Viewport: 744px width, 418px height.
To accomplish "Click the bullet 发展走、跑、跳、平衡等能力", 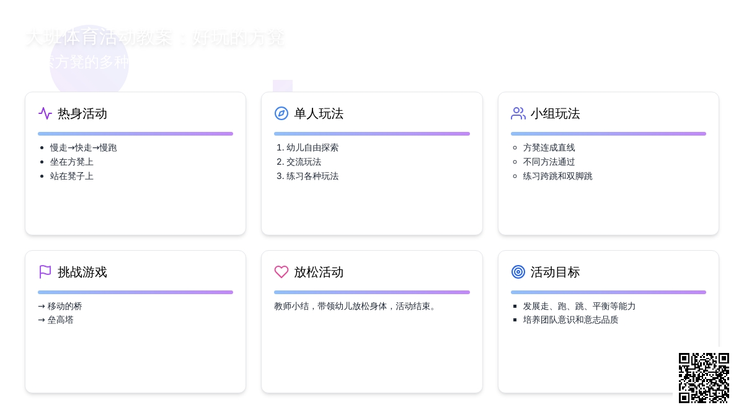I will pos(580,306).
